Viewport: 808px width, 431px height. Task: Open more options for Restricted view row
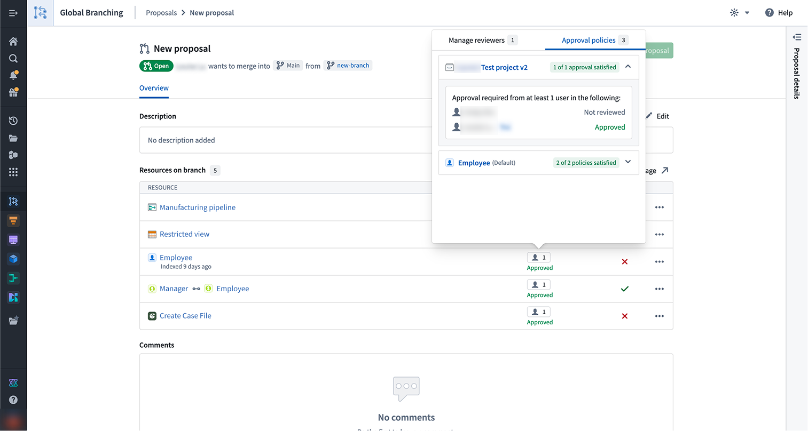(660, 235)
